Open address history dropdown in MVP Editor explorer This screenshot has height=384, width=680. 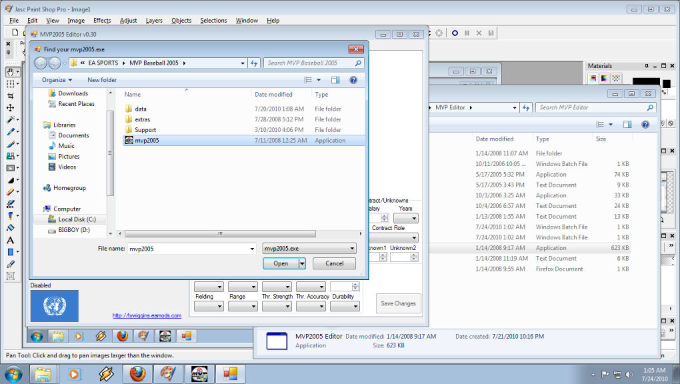(x=515, y=107)
